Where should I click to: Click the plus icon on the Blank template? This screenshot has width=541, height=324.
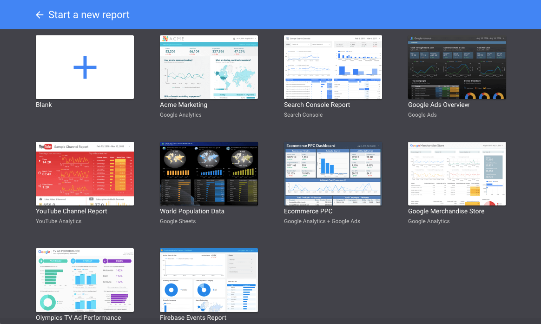pyautogui.click(x=85, y=67)
